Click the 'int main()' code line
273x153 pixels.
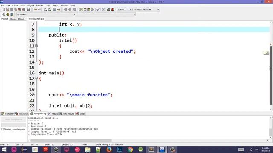[x=51, y=73]
